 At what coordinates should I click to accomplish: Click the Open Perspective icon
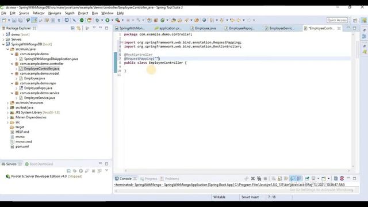point(355,21)
